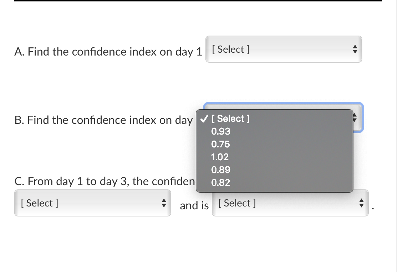Click the 'and is' label text
This screenshot has width=408, height=272.
(194, 205)
